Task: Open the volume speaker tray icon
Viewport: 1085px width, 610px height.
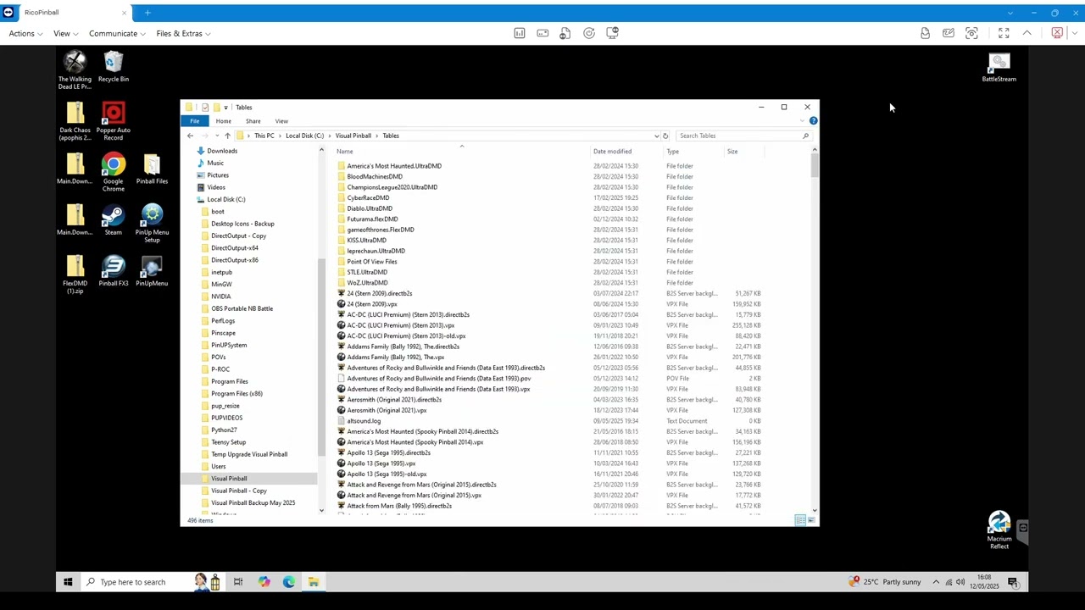Action: pyautogui.click(x=960, y=582)
